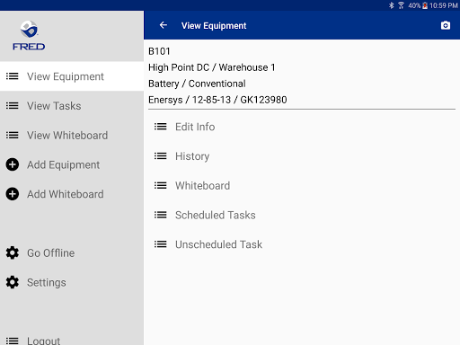460x345 pixels.
Task: Click list icon beside Whiteboard option
Action: [161, 185]
